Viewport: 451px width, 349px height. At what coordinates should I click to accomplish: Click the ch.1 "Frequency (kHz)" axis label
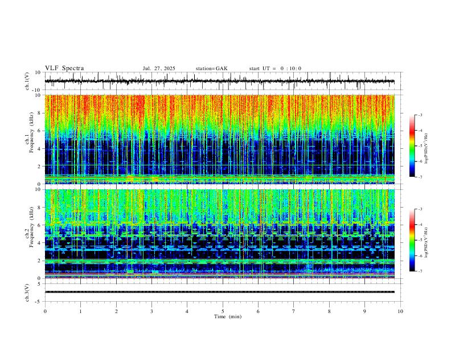pos(31,132)
